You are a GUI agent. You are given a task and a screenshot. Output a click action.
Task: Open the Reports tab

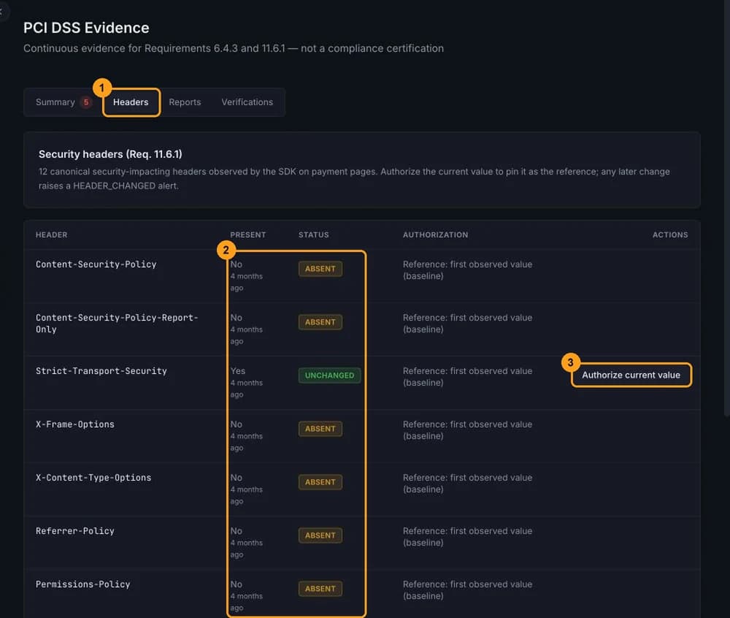coord(185,102)
